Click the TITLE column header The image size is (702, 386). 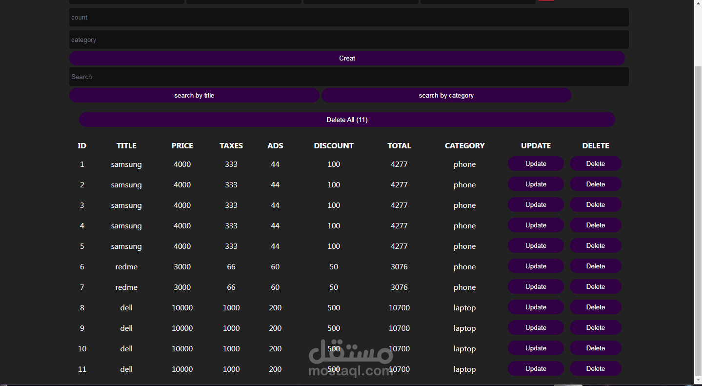pyautogui.click(x=126, y=145)
